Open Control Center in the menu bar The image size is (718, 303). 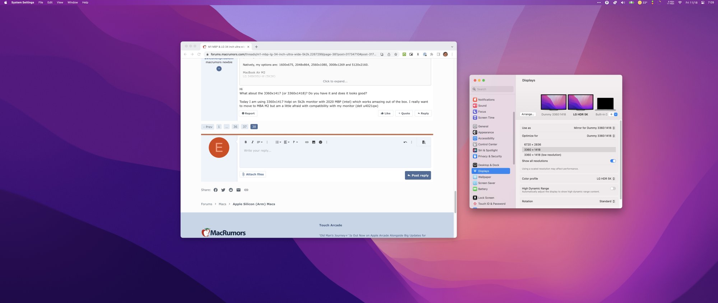point(703,3)
